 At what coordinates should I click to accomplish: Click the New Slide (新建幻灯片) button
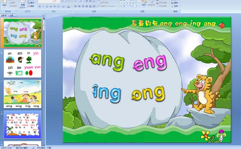(x=23, y=4)
